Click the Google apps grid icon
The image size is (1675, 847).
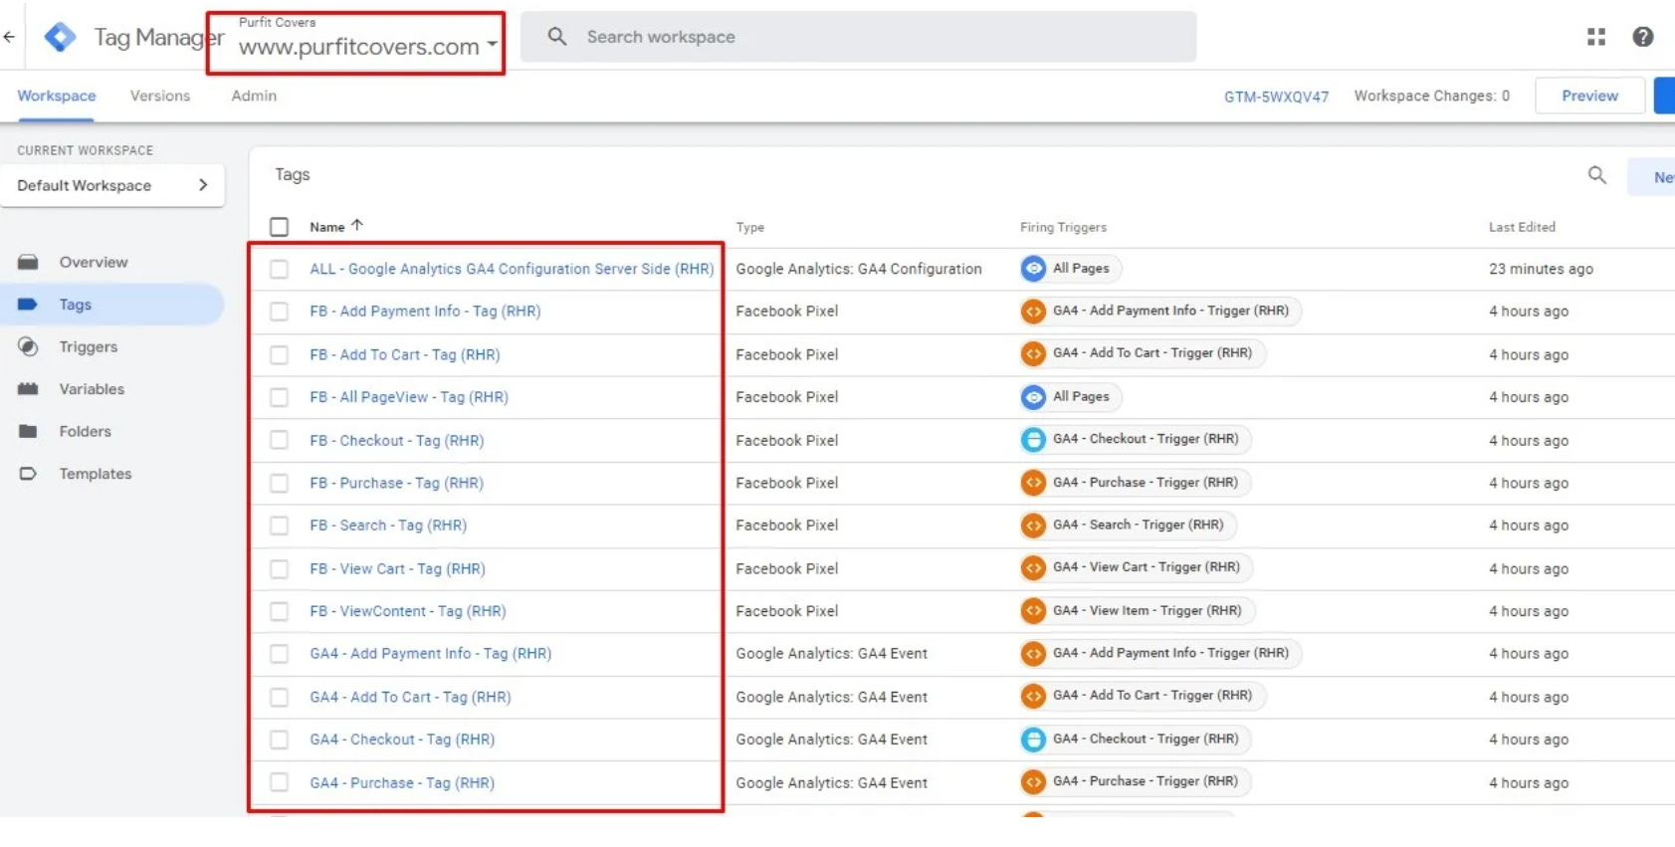pyautogui.click(x=1596, y=37)
